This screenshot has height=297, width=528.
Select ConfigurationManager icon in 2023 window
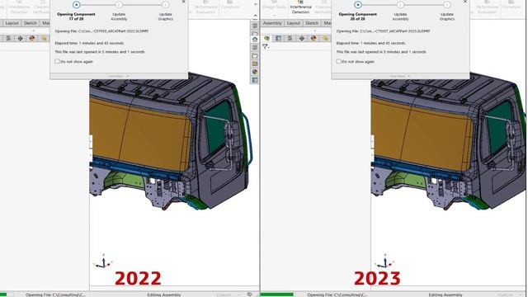pos(290,39)
